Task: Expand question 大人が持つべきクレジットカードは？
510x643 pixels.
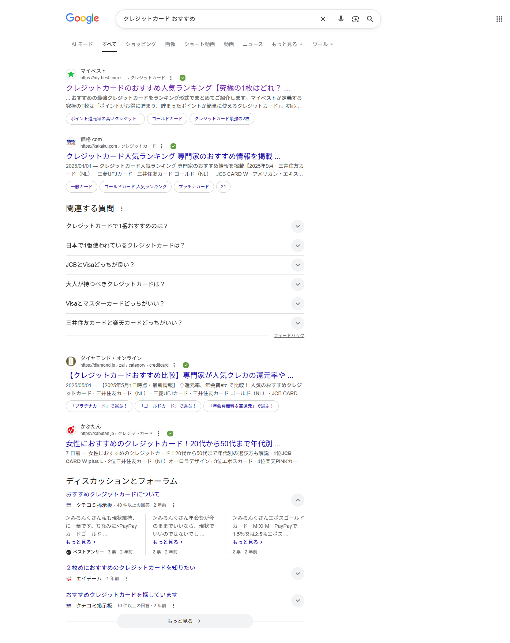Action: pos(298,284)
